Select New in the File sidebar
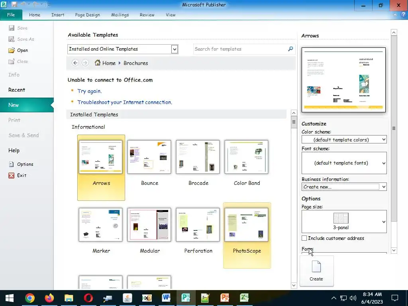 [27, 105]
